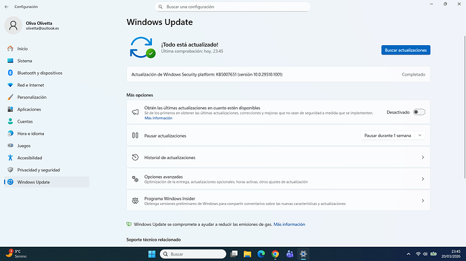Screen dimensions: 466x261
Task: Open Red e Internet wifi icon
Action: point(10,85)
